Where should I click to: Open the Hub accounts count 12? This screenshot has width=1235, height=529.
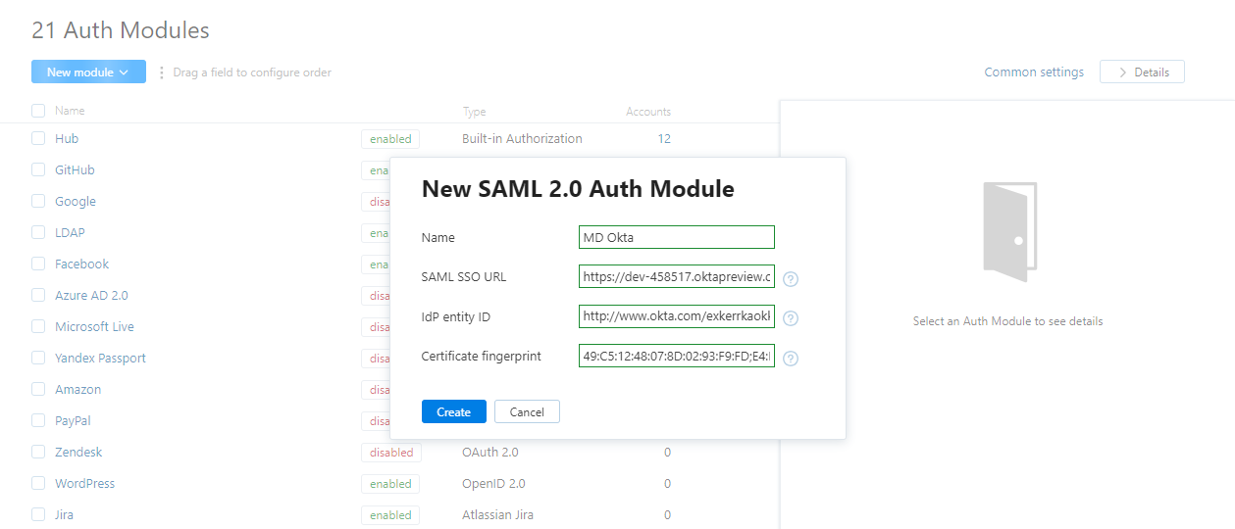tap(664, 139)
